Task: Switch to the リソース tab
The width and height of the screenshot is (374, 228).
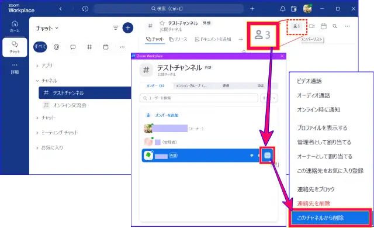Action: pyautogui.click(x=178, y=39)
